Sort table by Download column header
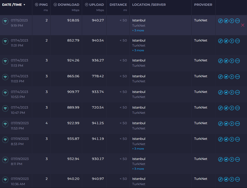The height and width of the screenshot is (188, 247). 66,5
